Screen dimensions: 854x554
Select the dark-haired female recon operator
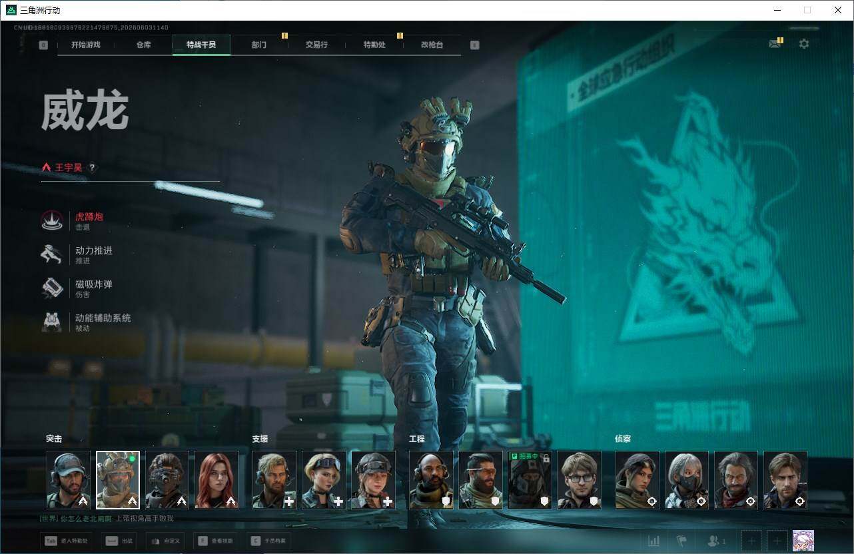(x=637, y=480)
